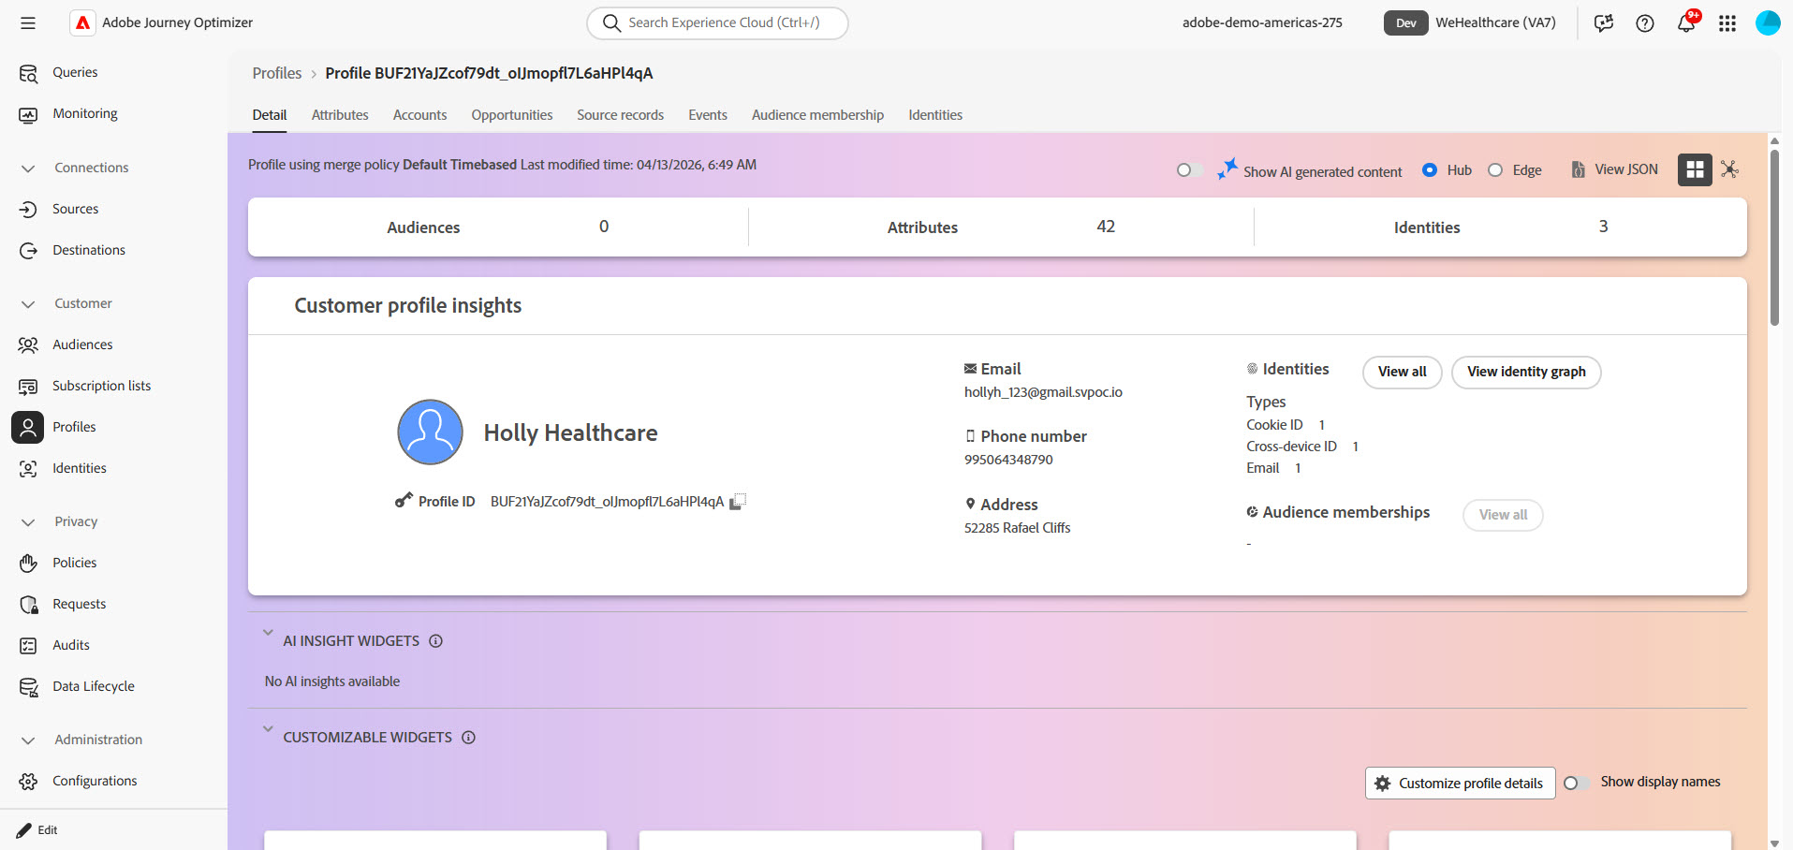Toggle Show display names switch

[x=1577, y=783]
